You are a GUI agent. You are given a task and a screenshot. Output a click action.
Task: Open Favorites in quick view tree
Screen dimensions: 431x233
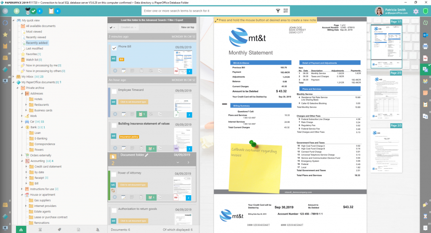33,54
